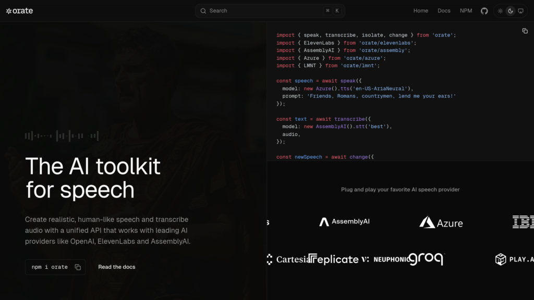Click the AssemblyAI().stt('best') code line
This screenshot has height=300, width=534.
[x=337, y=127]
